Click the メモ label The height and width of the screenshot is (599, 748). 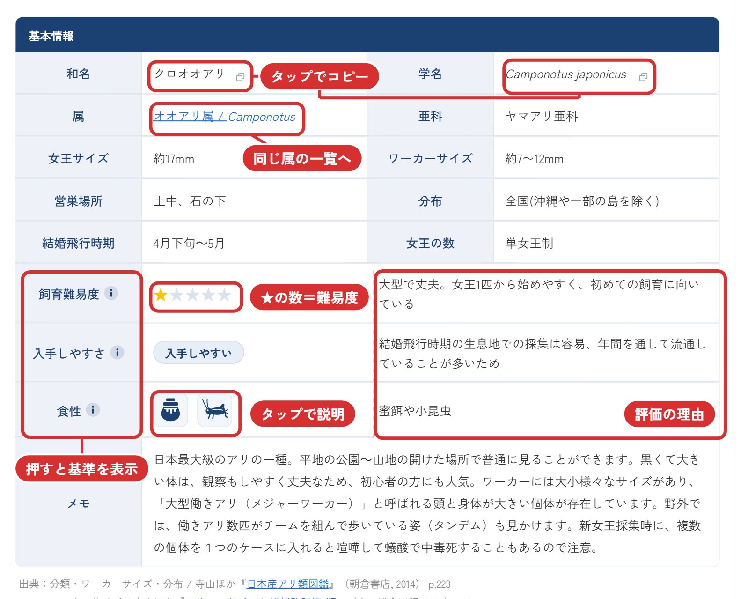(78, 503)
